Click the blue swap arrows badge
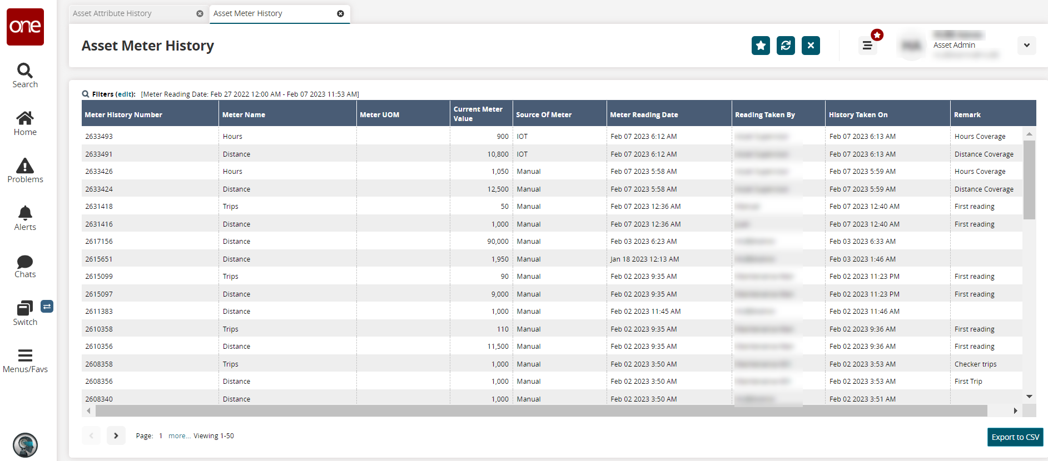Viewport: 1048px width, 461px height. click(x=47, y=306)
